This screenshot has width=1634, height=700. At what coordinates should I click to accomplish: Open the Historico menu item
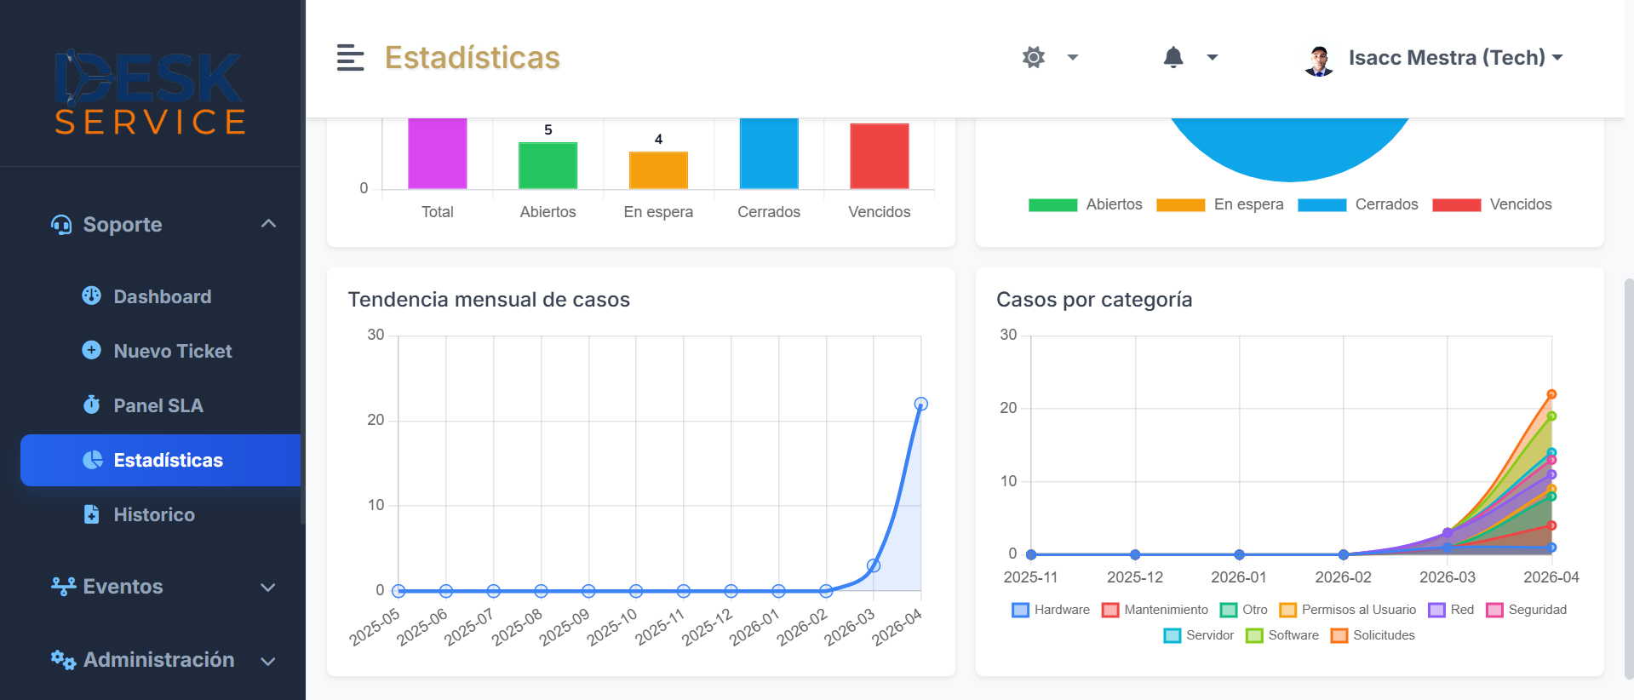tap(161, 514)
